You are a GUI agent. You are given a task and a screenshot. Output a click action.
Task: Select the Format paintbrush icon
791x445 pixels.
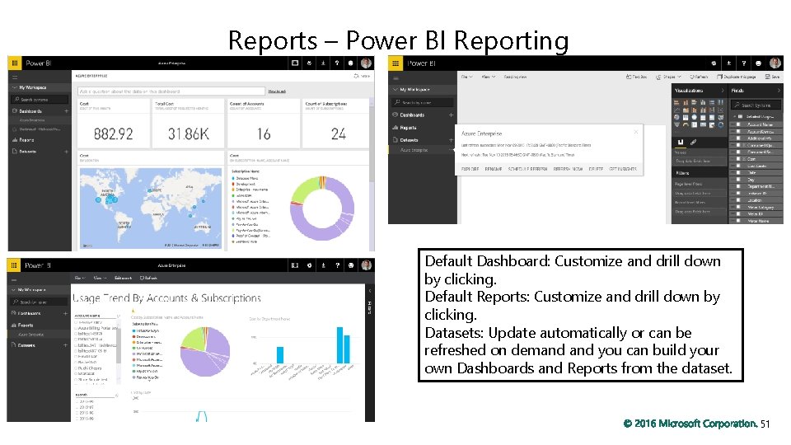(694, 143)
